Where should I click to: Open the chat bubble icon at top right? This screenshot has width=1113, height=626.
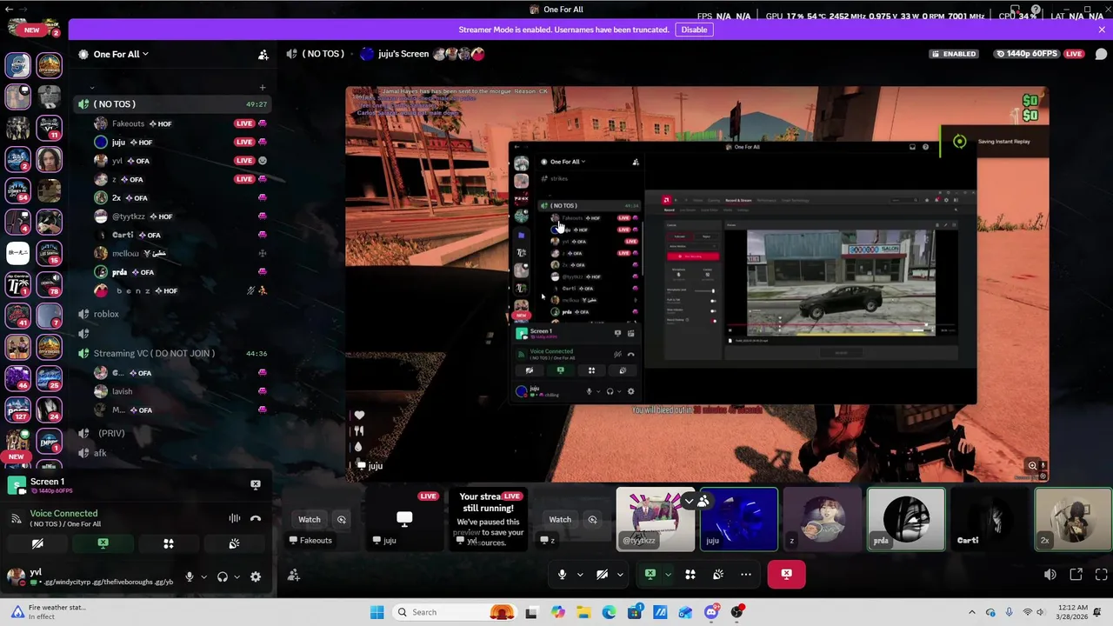click(1101, 54)
